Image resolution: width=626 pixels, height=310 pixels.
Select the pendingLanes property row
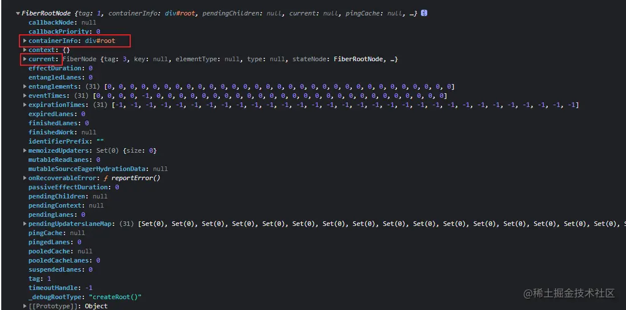tap(57, 215)
